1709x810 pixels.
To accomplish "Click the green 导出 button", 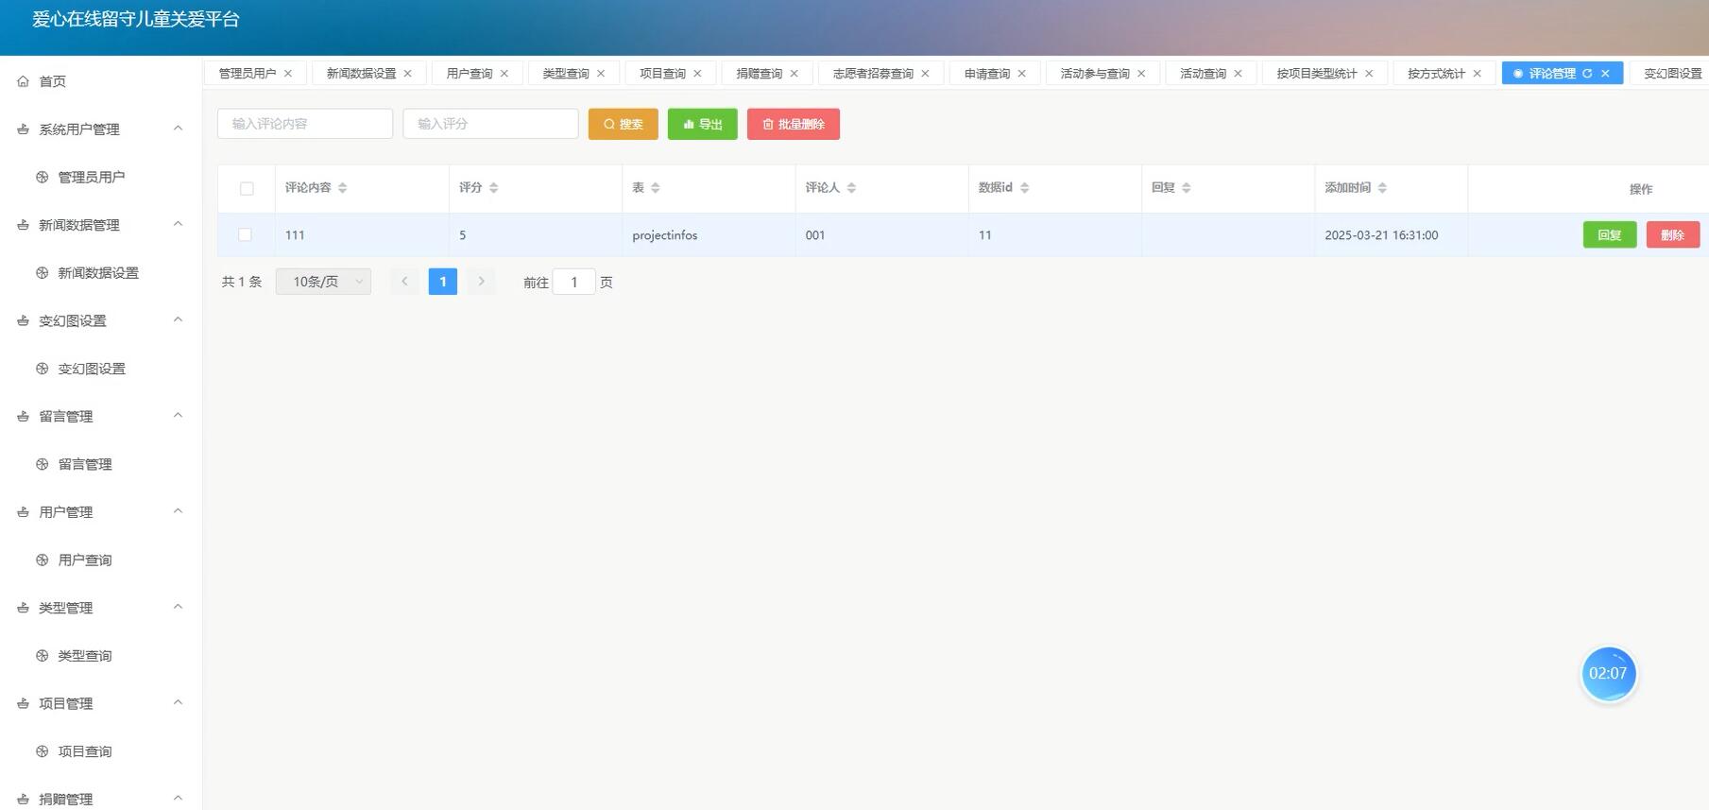I will coord(703,124).
